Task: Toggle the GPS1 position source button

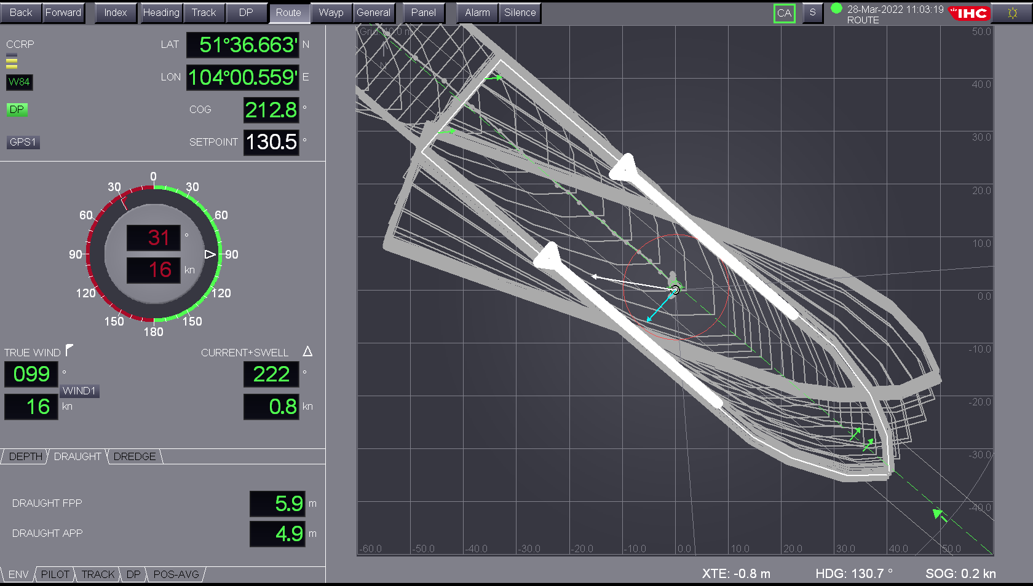Action: tap(23, 142)
